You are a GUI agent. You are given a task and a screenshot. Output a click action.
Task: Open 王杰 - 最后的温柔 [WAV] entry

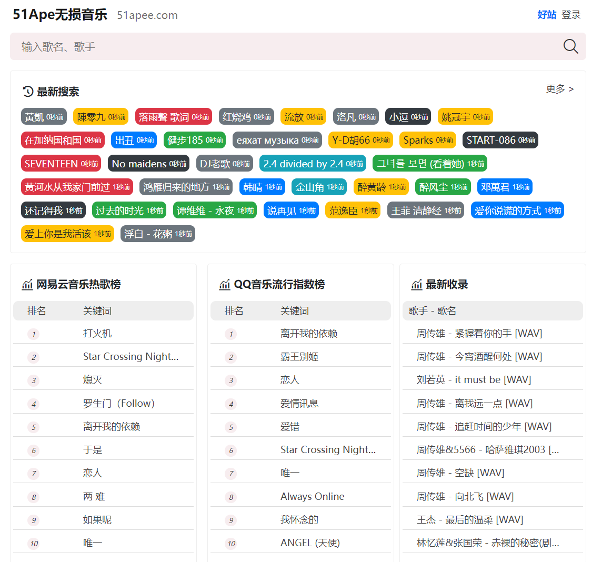470,520
